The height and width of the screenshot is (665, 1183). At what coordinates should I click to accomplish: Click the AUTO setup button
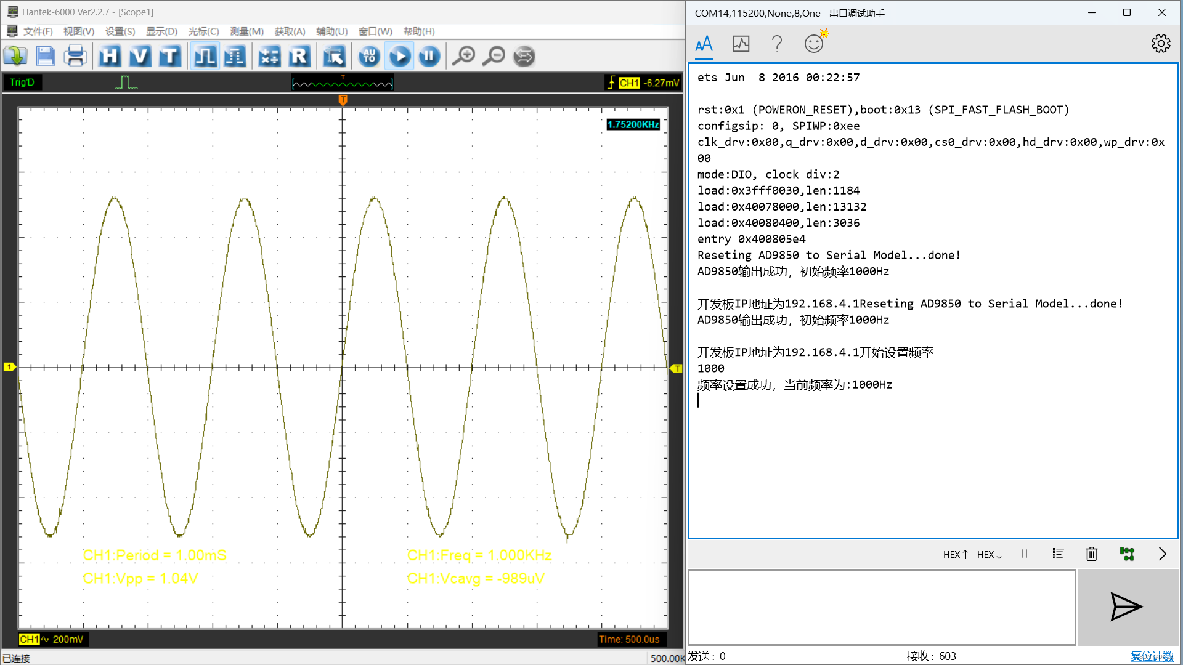point(369,57)
